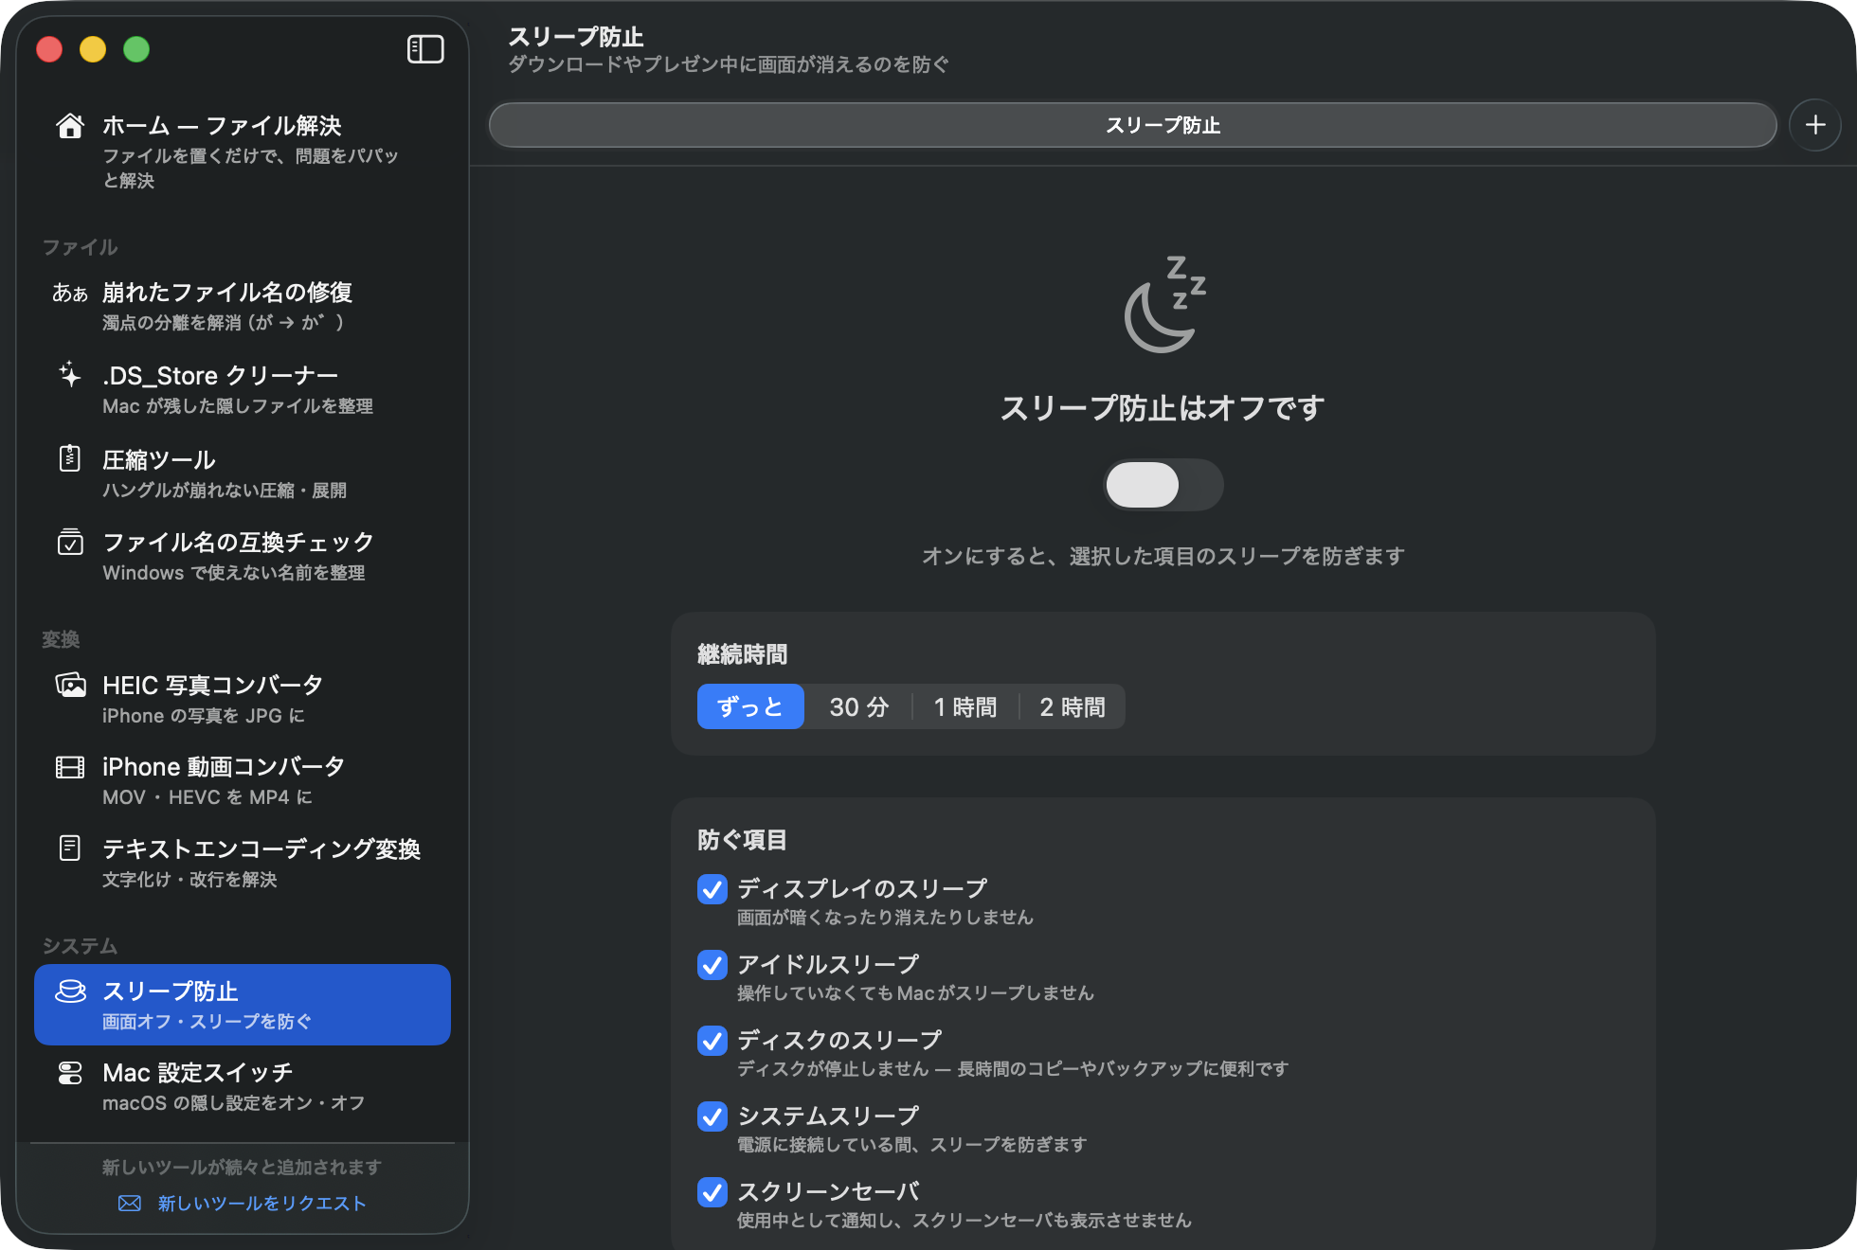Open Mac 設定スイッチ tool
Image resolution: width=1857 pixels, height=1250 pixels.
tap(243, 1086)
